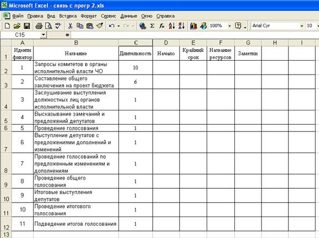Screen dimensions: 319x238
Task: Expand the Redo history dropdown arrow
Action: pos(133,26)
